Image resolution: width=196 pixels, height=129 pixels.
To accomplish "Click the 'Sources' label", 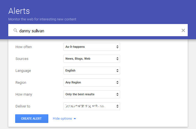I will [x=22, y=59].
